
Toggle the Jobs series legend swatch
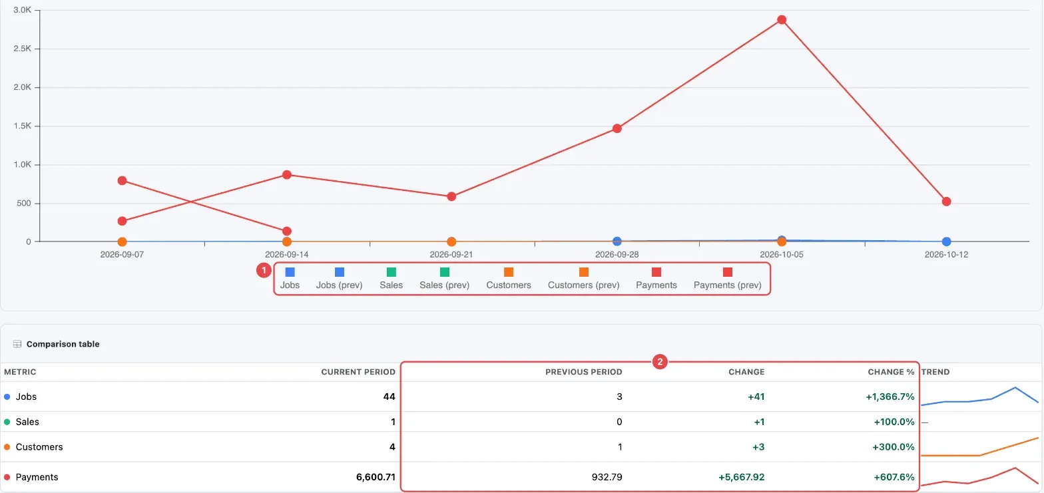pos(290,272)
